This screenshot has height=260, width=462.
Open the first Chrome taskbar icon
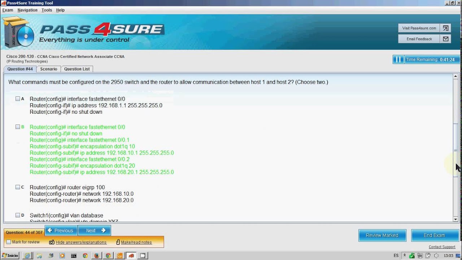click(85, 256)
